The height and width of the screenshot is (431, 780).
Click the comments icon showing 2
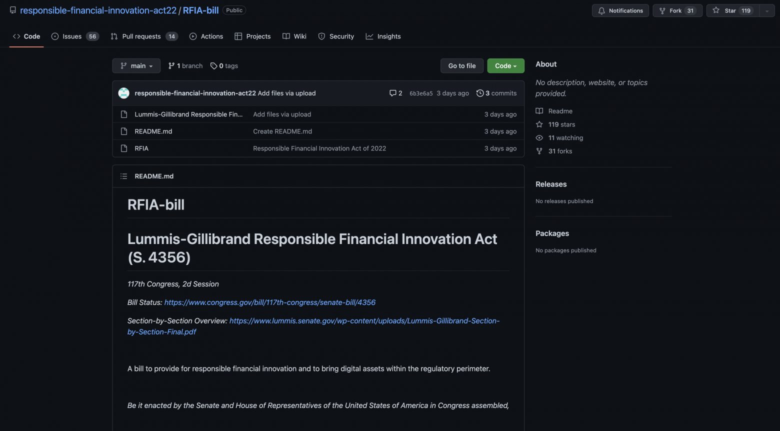(x=393, y=93)
